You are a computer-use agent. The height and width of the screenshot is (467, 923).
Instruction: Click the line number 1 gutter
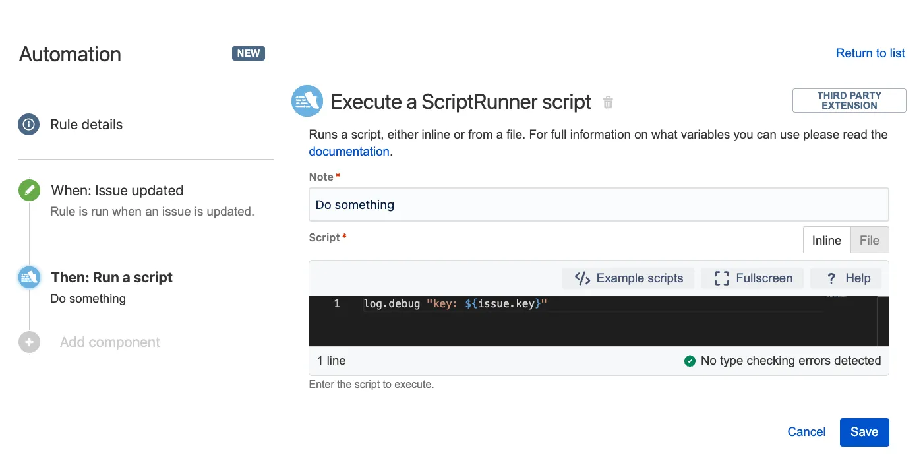[337, 304]
